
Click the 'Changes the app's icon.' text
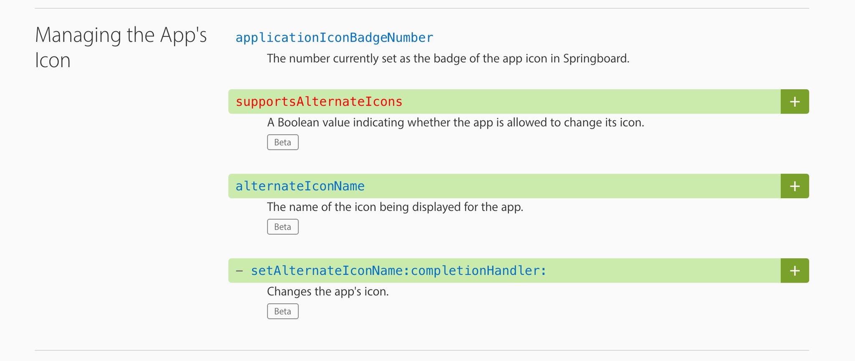(328, 291)
